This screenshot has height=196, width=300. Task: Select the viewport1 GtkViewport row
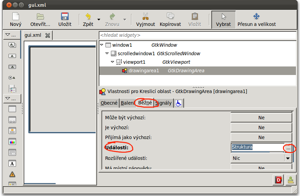[x=198, y=62]
